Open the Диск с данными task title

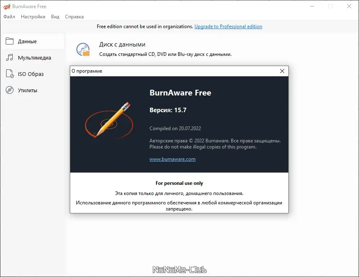(x=122, y=44)
